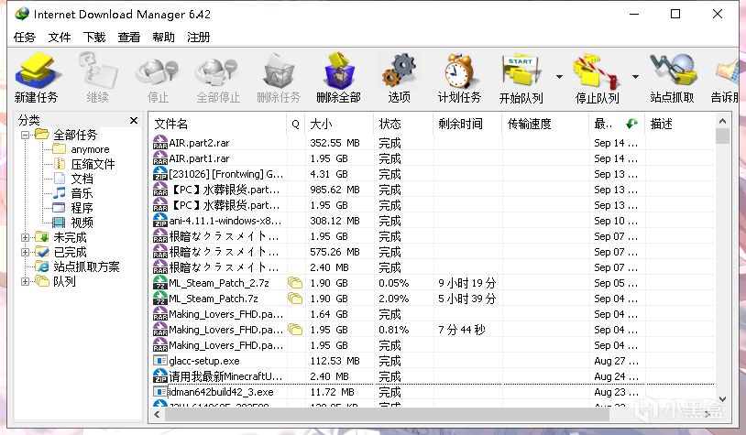Image resolution: width=746 pixels, height=435 pixels.
Task: Open dropdown arrow next to 停止队列
Action: (x=635, y=77)
